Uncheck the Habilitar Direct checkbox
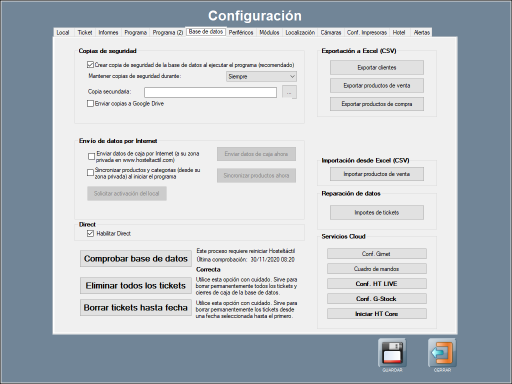Image resolution: width=512 pixels, height=384 pixels. point(90,233)
